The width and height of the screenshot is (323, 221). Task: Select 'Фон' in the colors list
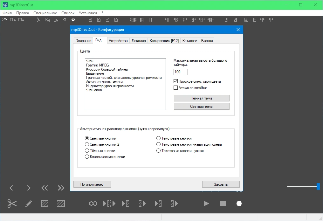tap(125, 61)
